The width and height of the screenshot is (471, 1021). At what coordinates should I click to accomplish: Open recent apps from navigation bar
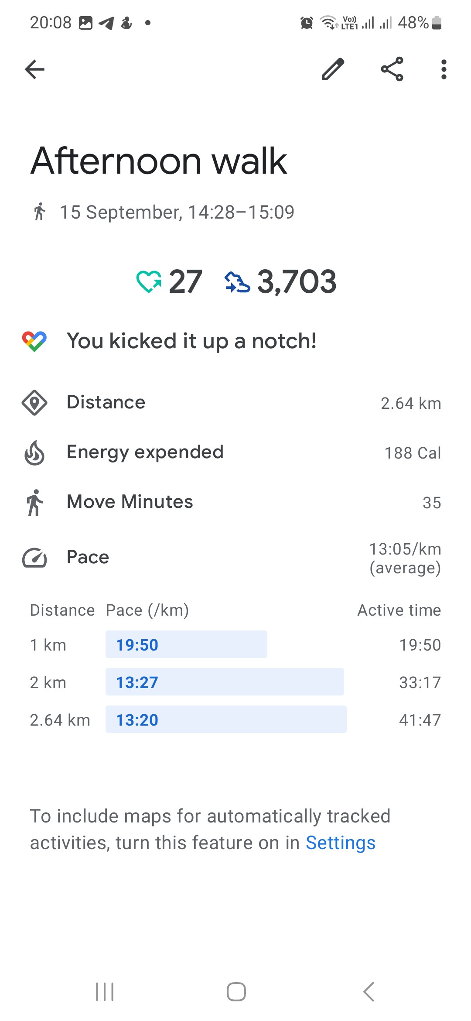click(105, 992)
